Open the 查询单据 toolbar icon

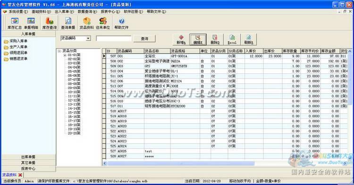click(68, 23)
